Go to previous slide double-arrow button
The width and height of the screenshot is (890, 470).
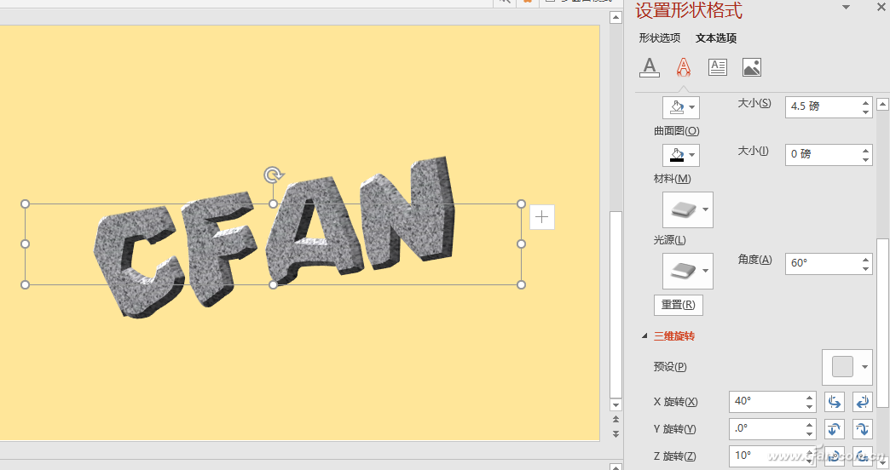click(x=615, y=420)
